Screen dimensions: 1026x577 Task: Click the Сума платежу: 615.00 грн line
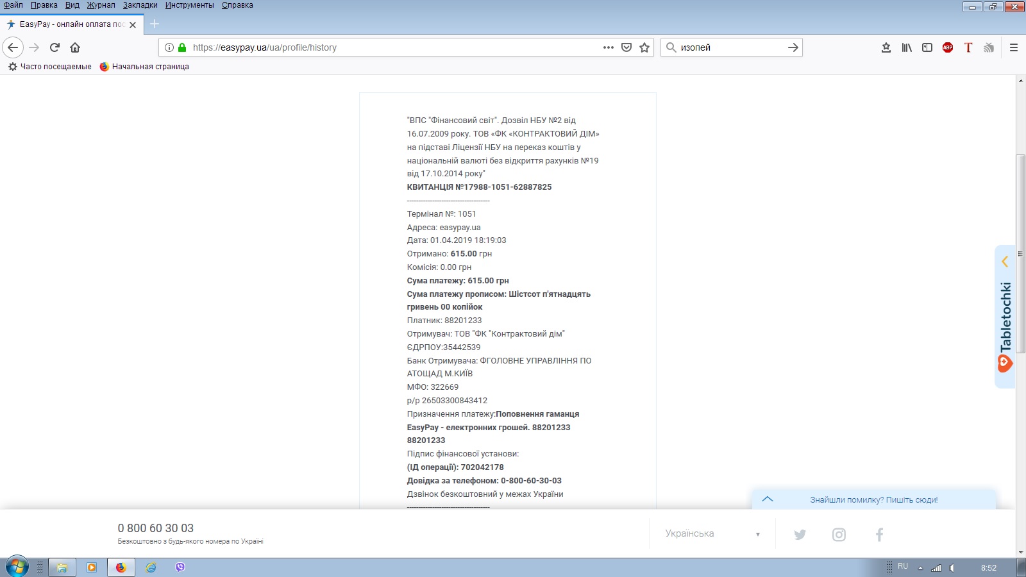click(x=458, y=281)
